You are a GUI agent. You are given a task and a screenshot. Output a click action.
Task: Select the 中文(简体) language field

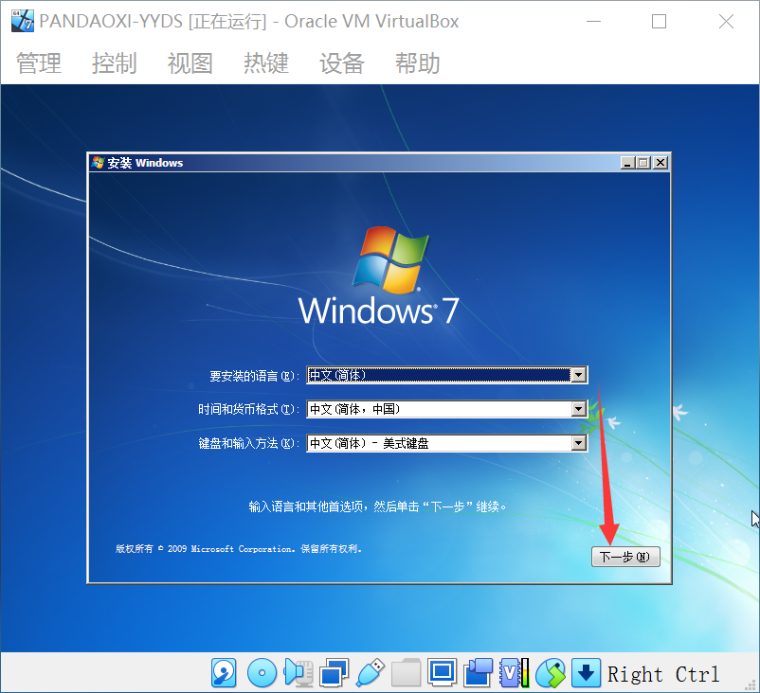coord(447,375)
